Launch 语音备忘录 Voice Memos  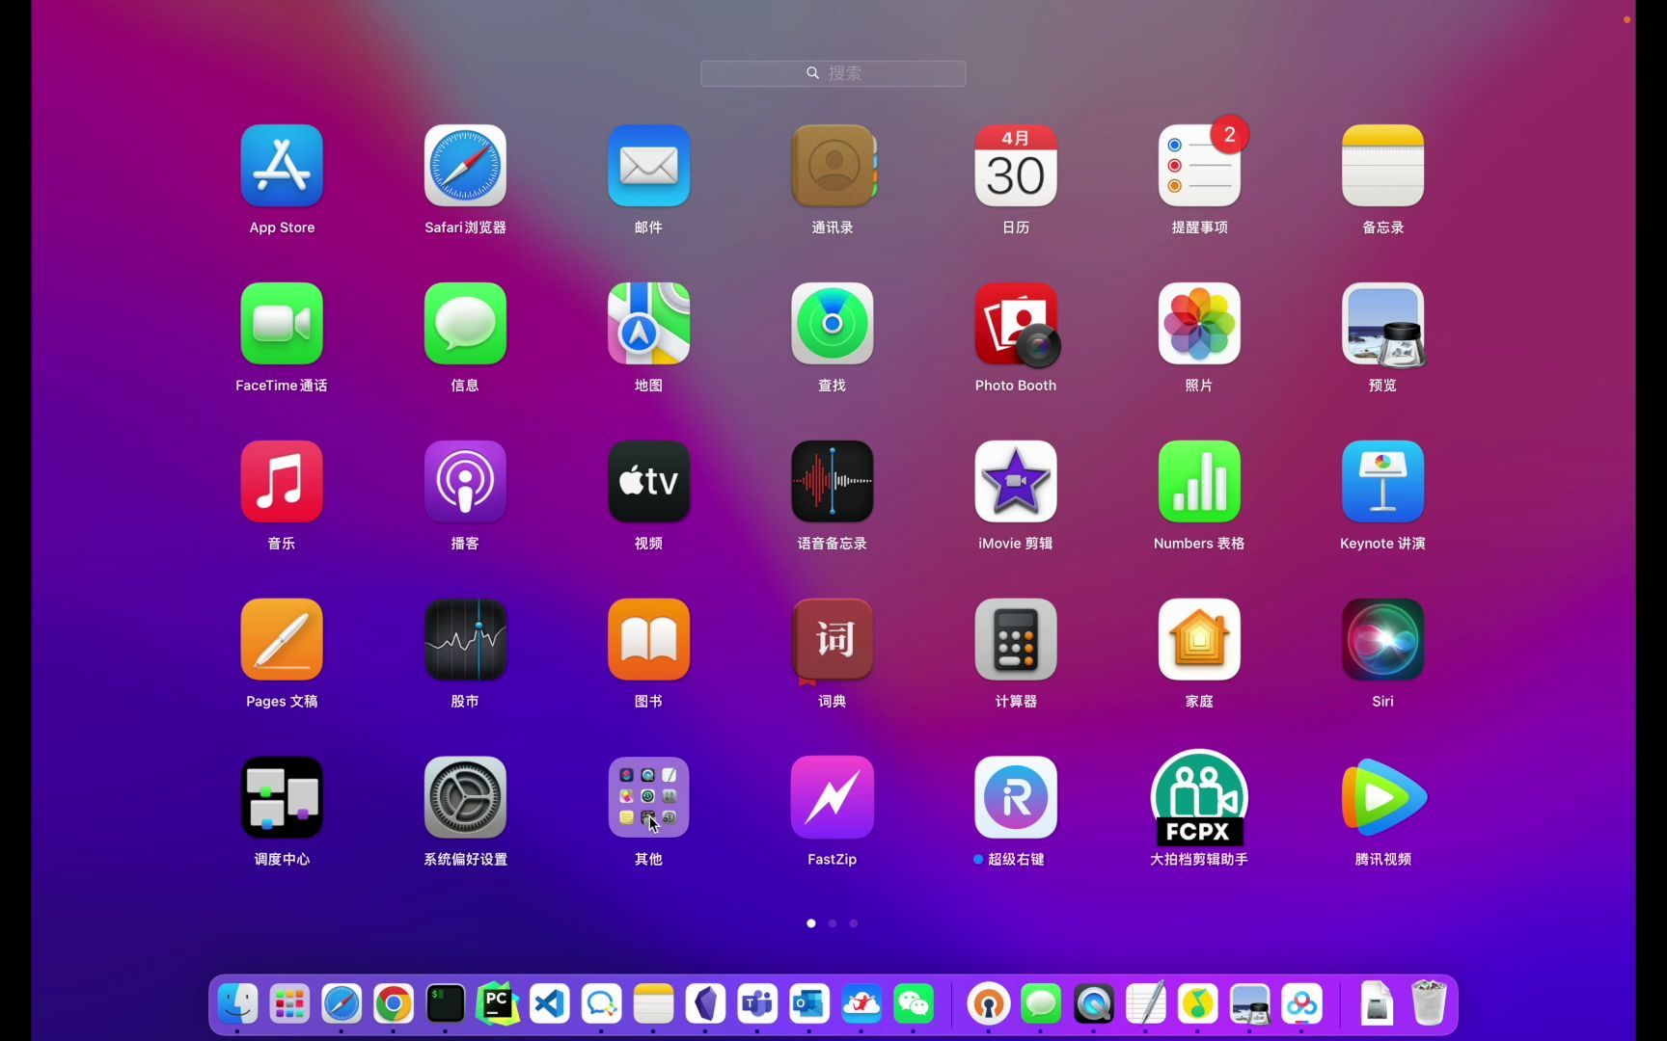point(833,482)
